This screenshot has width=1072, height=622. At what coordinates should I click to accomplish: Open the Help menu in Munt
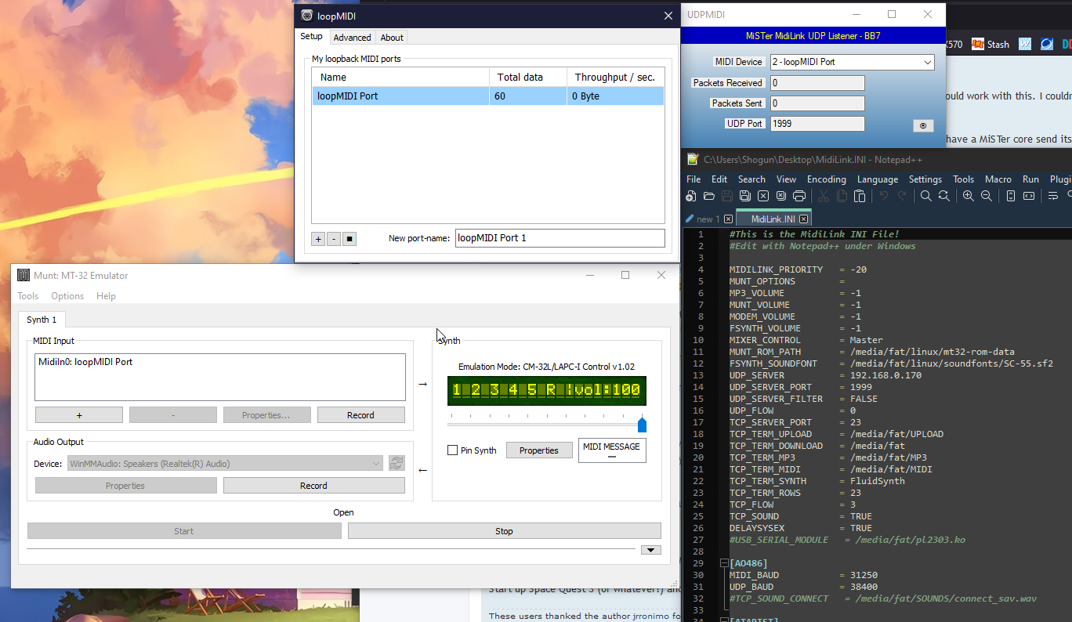(106, 296)
